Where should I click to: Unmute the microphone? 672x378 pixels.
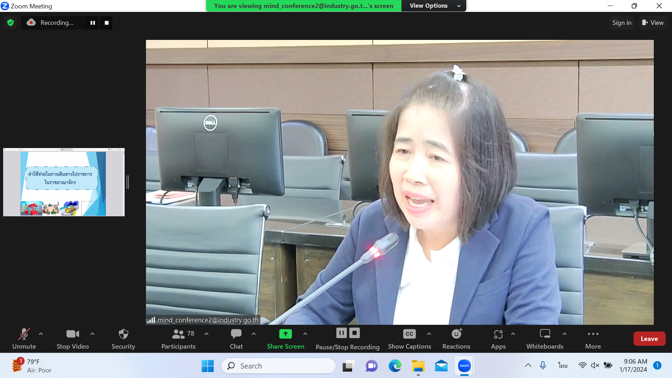(24, 334)
